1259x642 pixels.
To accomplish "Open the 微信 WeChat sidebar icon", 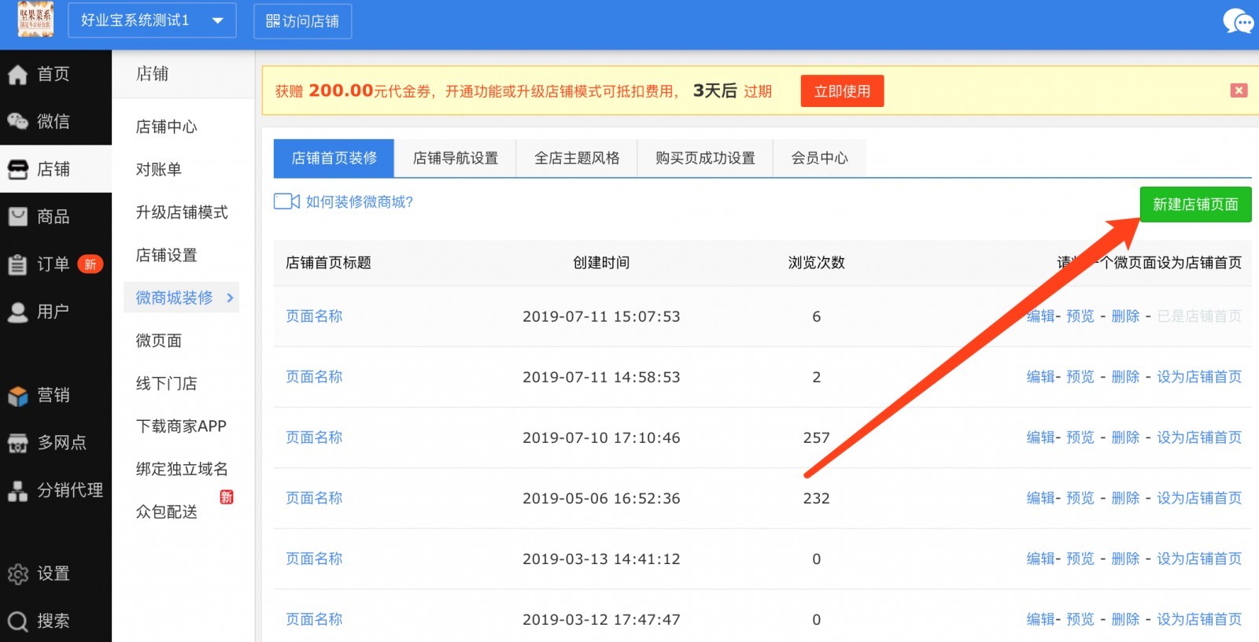I will coord(17,122).
